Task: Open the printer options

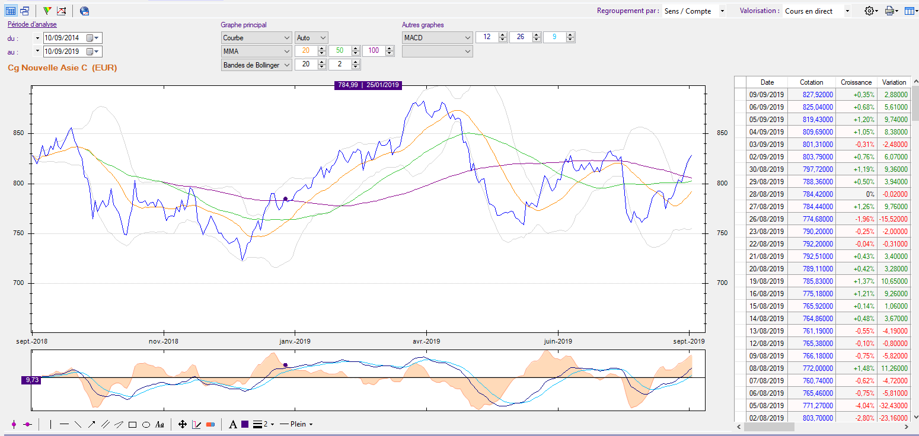Action: (891, 11)
